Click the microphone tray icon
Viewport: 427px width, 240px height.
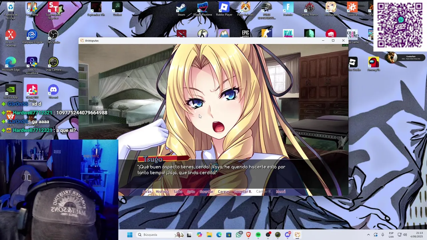point(383,235)
